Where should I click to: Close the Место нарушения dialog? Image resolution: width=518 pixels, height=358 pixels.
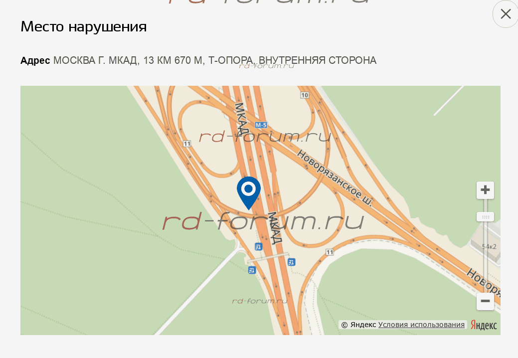point(506,14)
